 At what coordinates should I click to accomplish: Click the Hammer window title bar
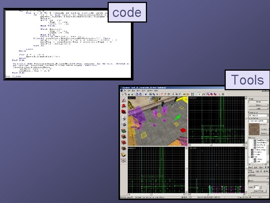tap(172, 88)
